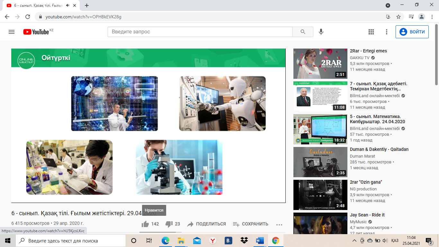
Task: Switch to Word on taskbar
Action: [260, 241]
